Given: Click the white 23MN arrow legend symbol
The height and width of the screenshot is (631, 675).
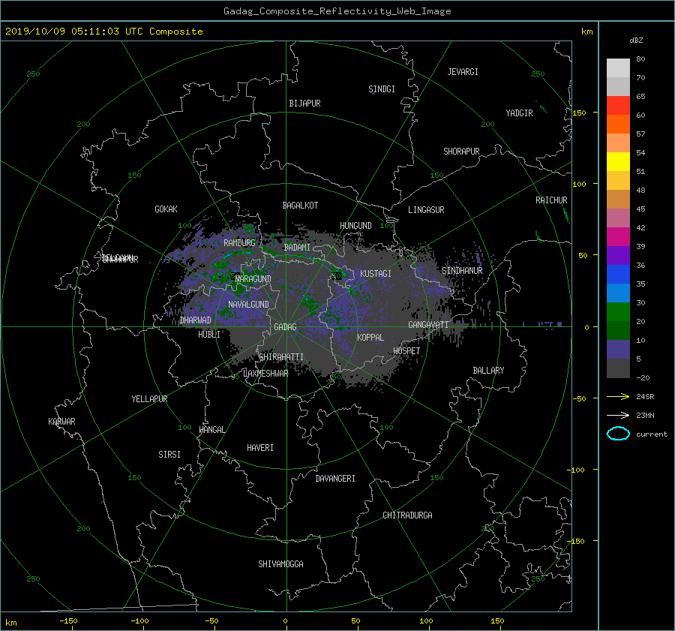Looking at the screenshot, I should click(618, 415).
